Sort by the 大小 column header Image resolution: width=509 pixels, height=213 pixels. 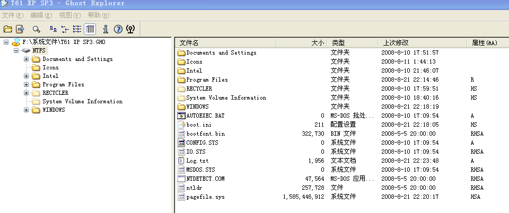[x=302, y=43]
